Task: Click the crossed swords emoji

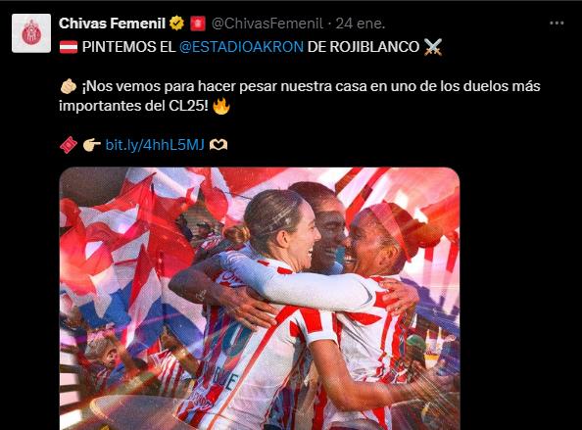Action: pyautogui.click(x=433, y=47)
